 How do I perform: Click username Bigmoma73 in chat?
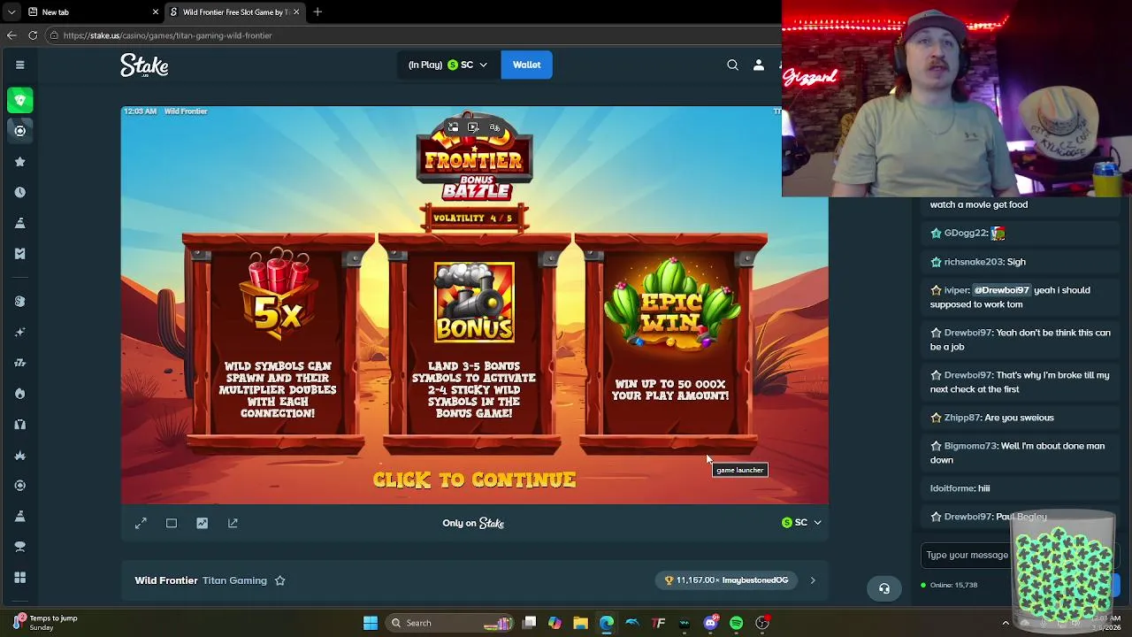(x=970, y=446)
